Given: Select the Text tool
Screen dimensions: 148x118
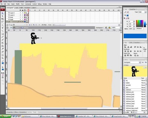Looking at the screenshot, I should click(x=3, y=28).
